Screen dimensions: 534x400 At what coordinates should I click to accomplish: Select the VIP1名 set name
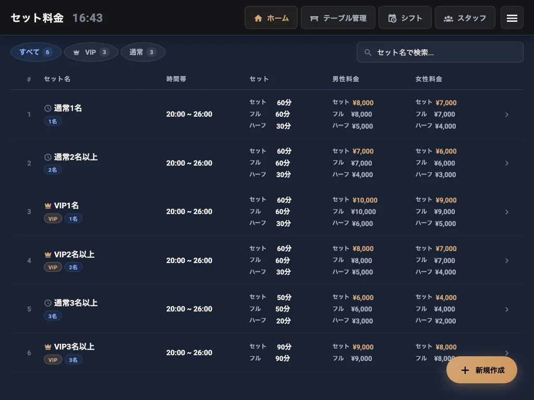(66, 205)
